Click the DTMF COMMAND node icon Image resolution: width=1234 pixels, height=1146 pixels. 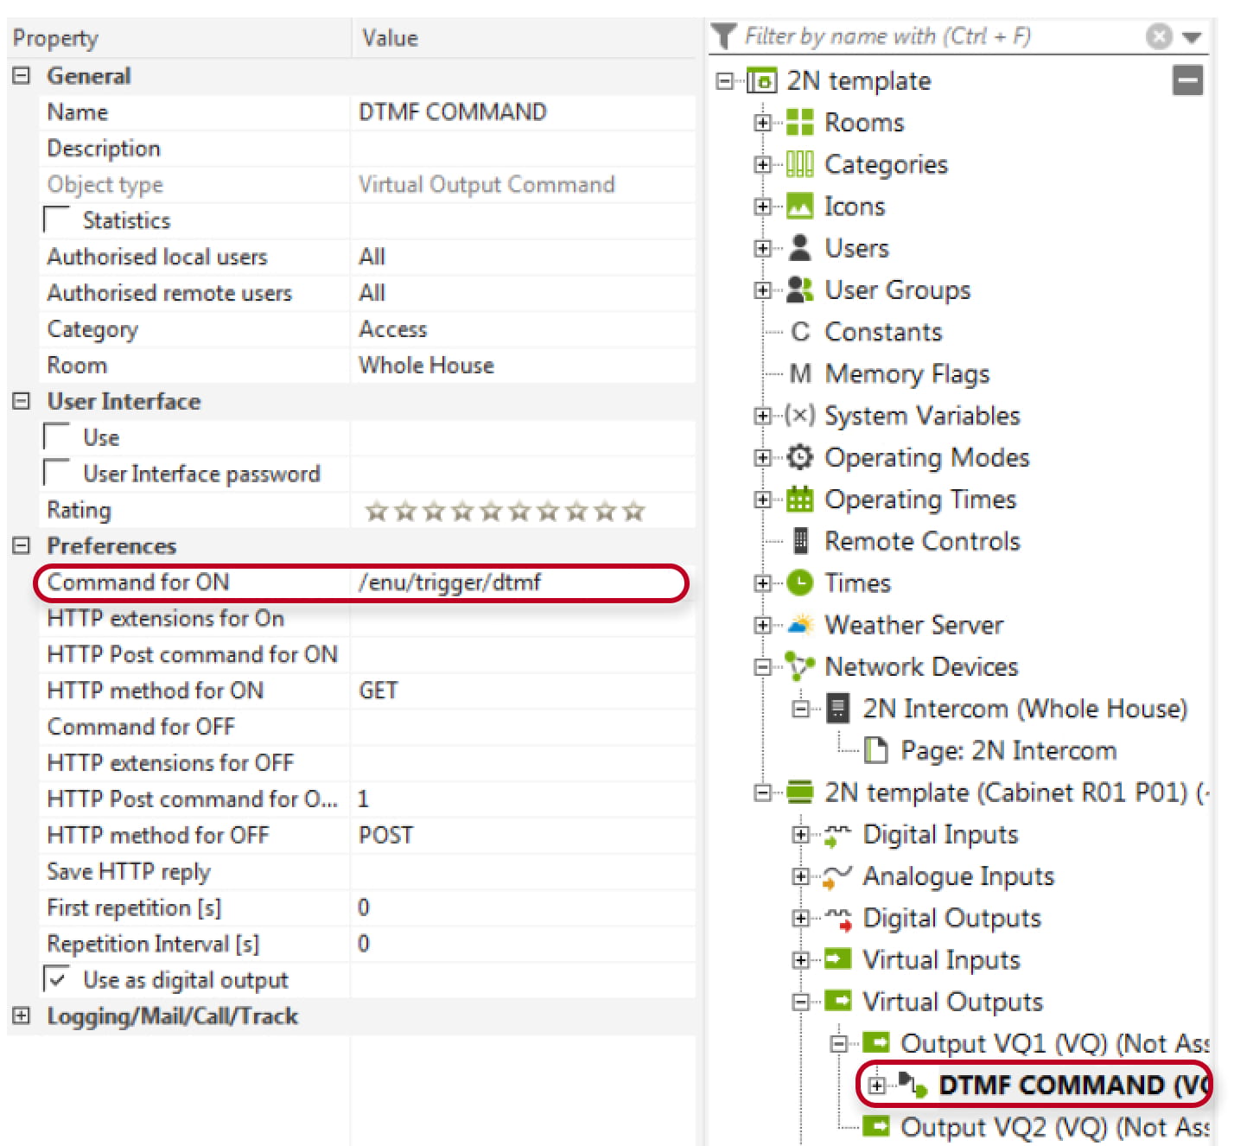tap(913, 1084)
